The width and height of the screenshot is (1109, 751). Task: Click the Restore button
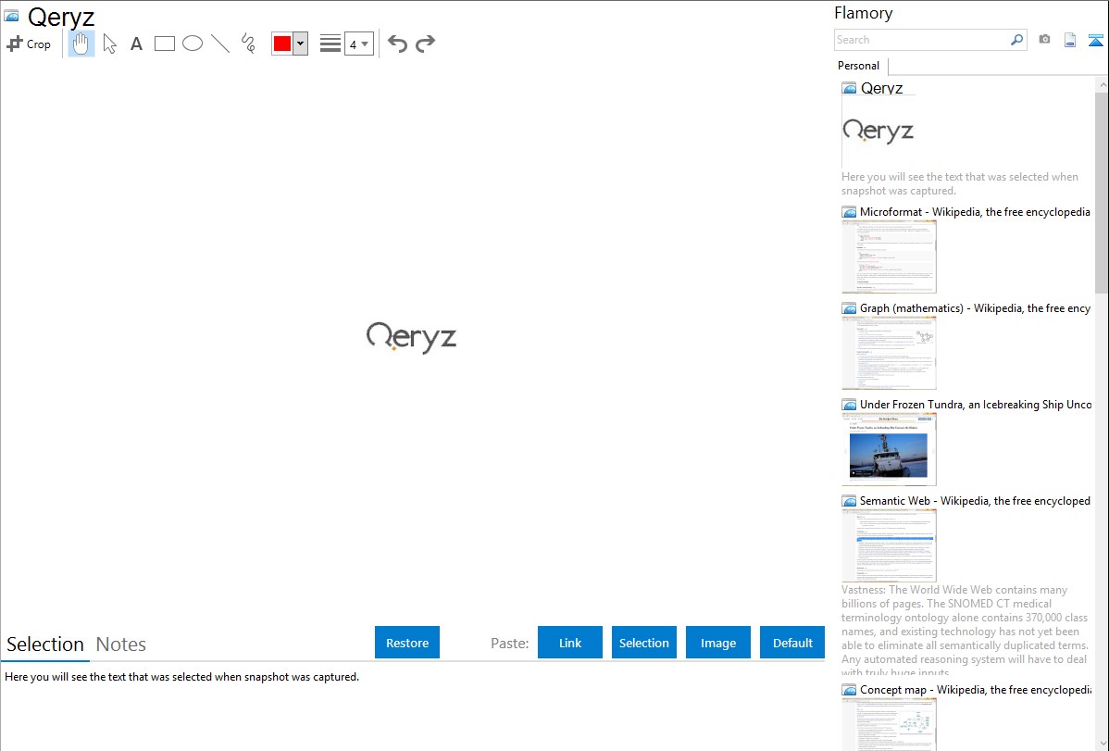407,643
